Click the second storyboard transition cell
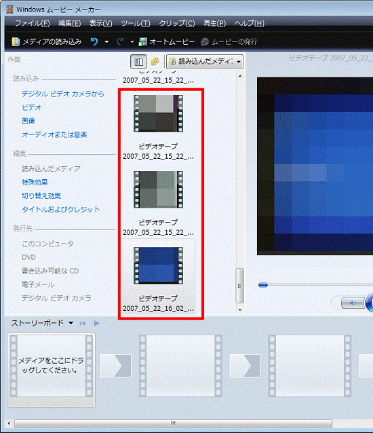This screenshot has width=373, height=433. pyautogui.click(x=245, y=366)
